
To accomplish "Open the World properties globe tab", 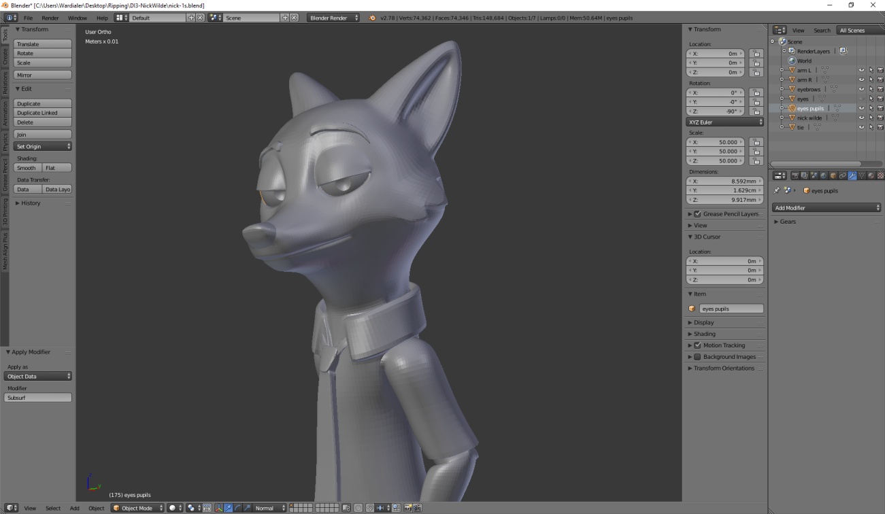I will coord(823,175).
